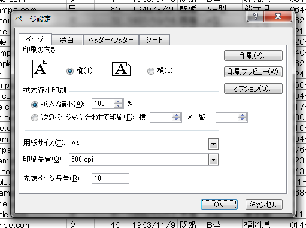This screenshot has height=228, width=306.
Task: Click the 印刷品質 combo box showing 600 dpi
Action: point(144,160)
